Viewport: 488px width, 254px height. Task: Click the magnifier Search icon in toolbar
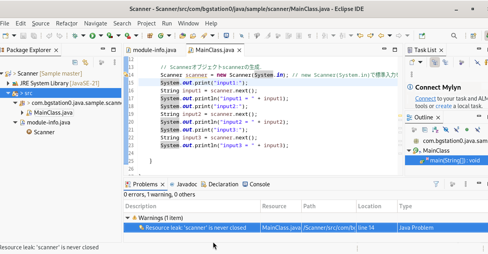pyautogui.click(x=454, y=36)
